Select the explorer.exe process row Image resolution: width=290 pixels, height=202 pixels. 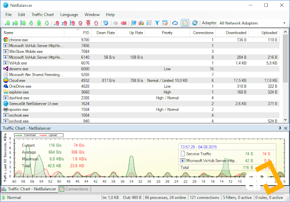click(140, 92)
